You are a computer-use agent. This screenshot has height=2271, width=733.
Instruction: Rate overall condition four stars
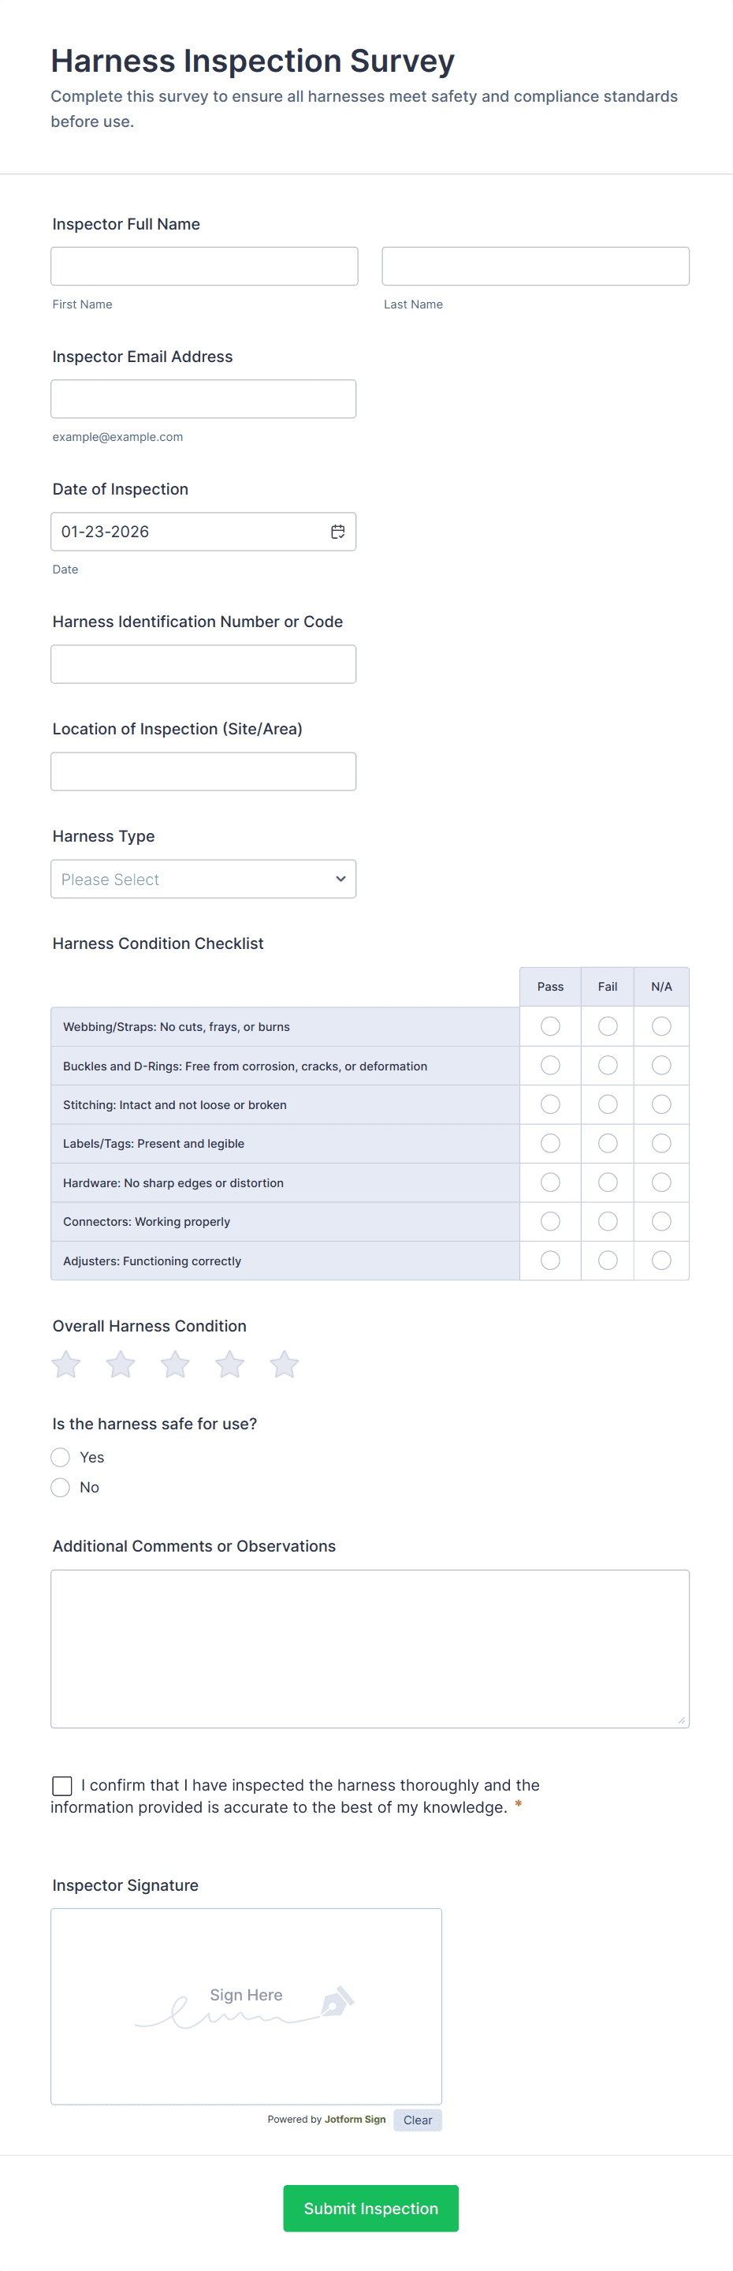click(230, 1365)
